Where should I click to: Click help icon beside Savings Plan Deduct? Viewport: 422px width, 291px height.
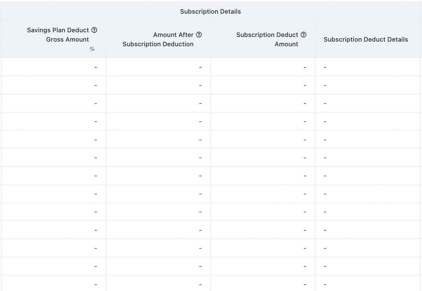click(94, 30)
